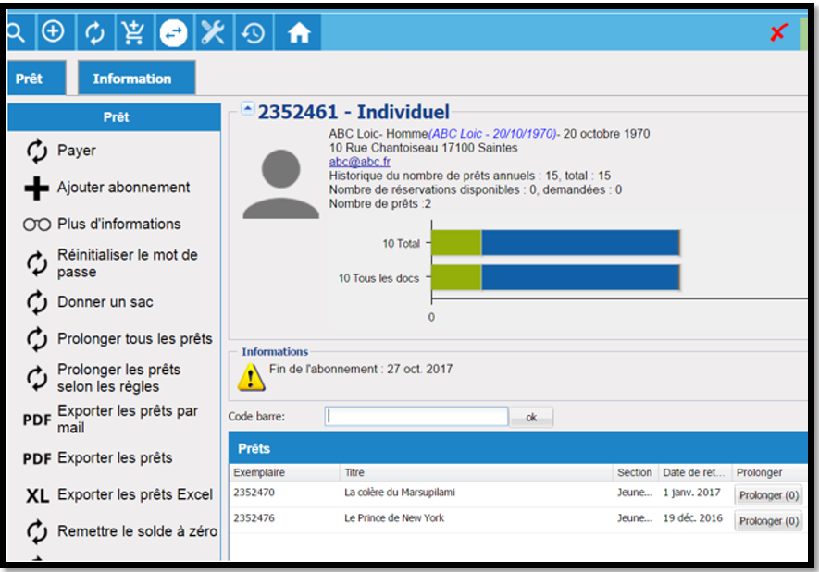The height and width of the screenshot is (572, 819).
Task: Click the title La colère du Marsupilami
Action: (x=400, y=493)
